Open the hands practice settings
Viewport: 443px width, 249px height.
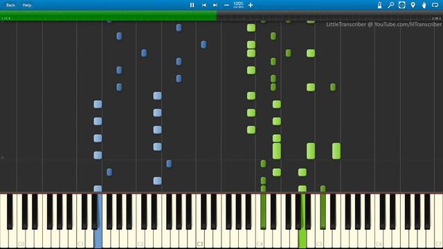424,5
